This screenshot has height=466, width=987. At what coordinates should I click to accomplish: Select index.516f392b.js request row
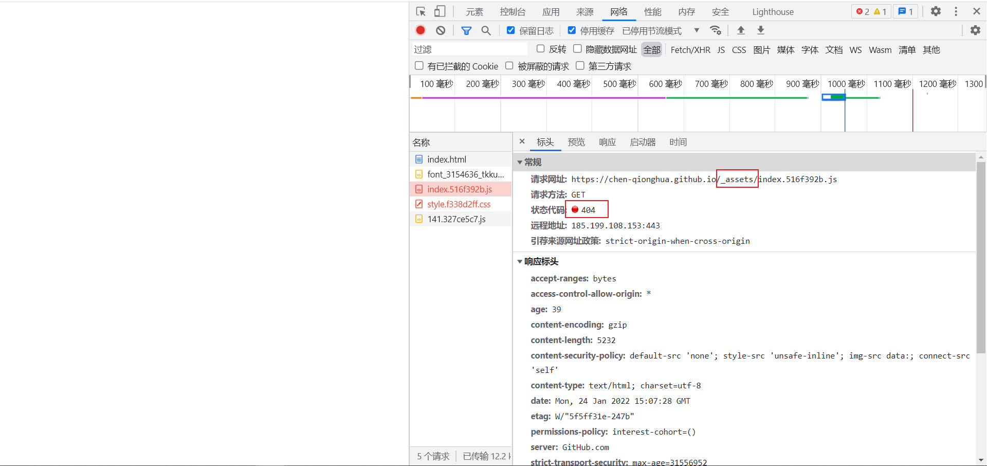tap(461, 189)
